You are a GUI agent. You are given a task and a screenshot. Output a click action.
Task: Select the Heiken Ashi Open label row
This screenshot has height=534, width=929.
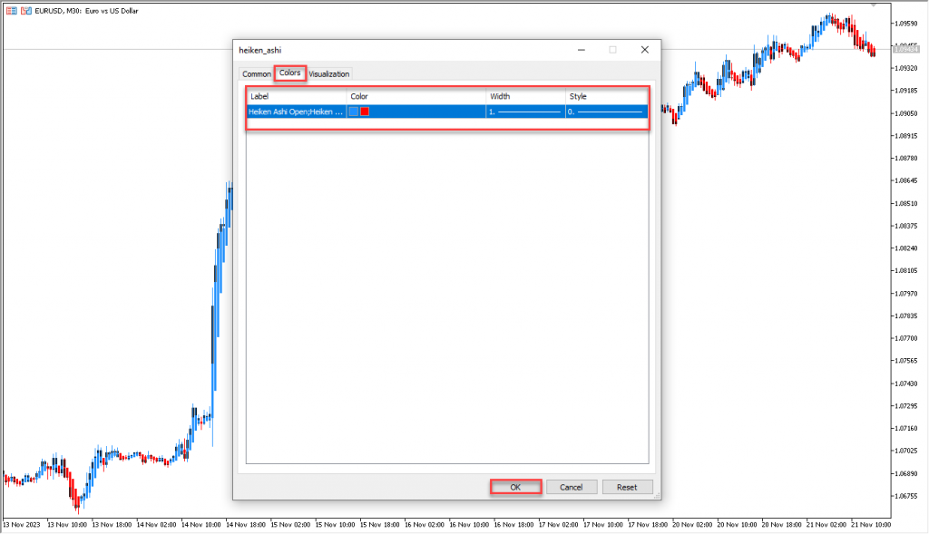point(447,112)
